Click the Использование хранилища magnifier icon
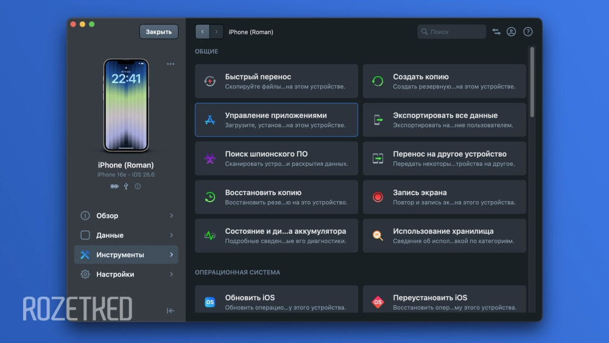 point(378,235)
